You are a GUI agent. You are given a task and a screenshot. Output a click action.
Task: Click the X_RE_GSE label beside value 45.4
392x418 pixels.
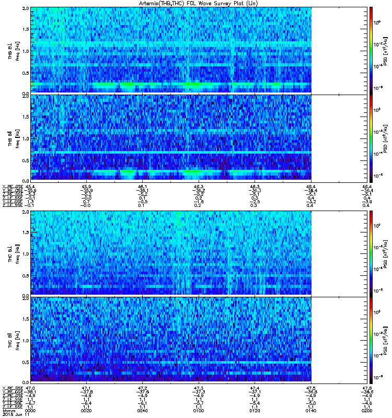coord(13,187)
